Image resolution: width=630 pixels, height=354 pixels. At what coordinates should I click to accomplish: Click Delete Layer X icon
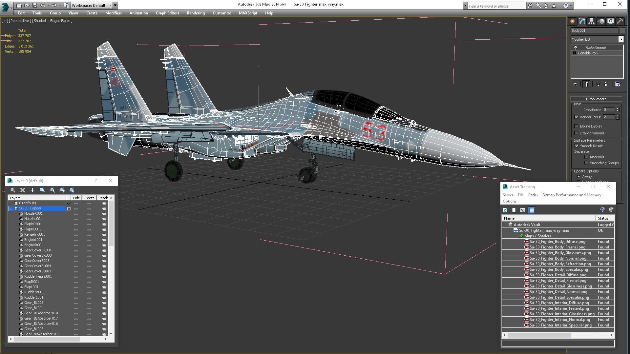pyautogui.click(x=23, y=190)
